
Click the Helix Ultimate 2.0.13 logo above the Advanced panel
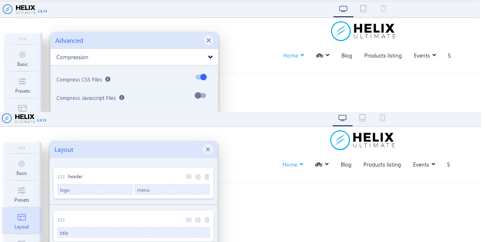pyautogui.click(x=25, y=9)
